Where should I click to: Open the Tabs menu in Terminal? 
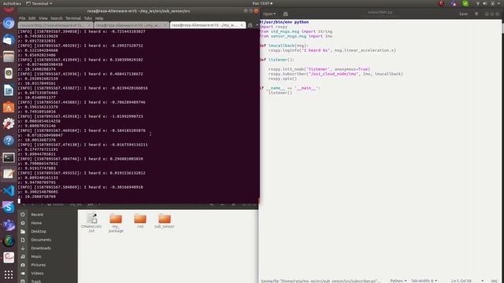88,18
